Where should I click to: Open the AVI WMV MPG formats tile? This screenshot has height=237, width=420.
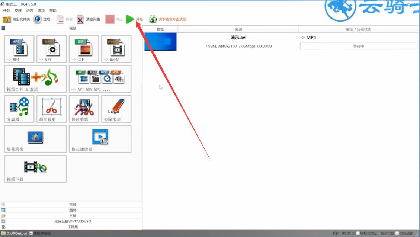100,79
